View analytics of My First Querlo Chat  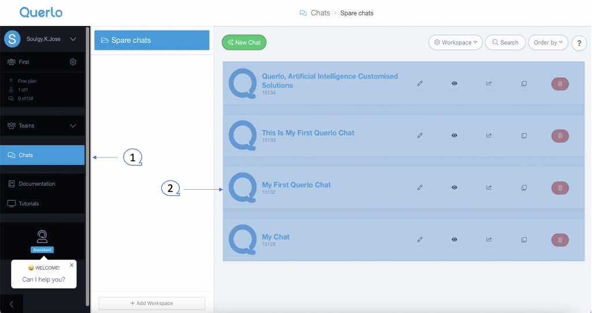pos(489,187)
